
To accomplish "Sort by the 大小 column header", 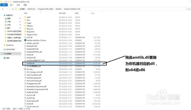I will [93, 13].
